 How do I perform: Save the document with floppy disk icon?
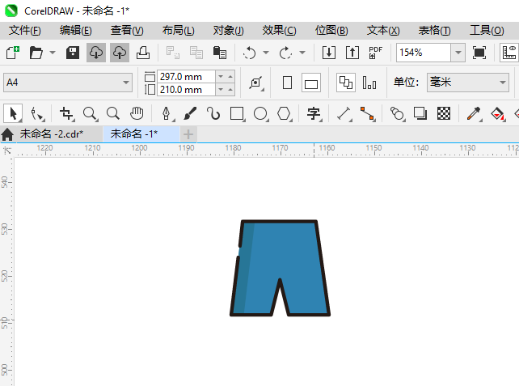pos(73,53)
